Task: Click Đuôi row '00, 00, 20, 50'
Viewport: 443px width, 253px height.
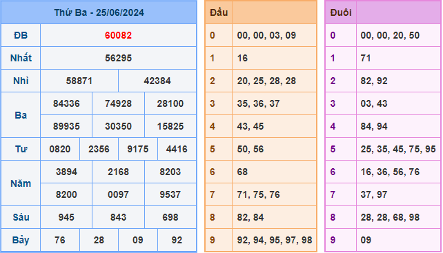Action: [x=390, y=36]
